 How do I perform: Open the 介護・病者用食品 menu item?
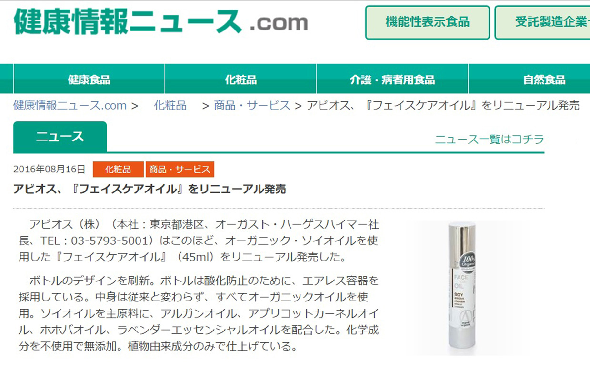pyautogui.click(x=392, y=79)
